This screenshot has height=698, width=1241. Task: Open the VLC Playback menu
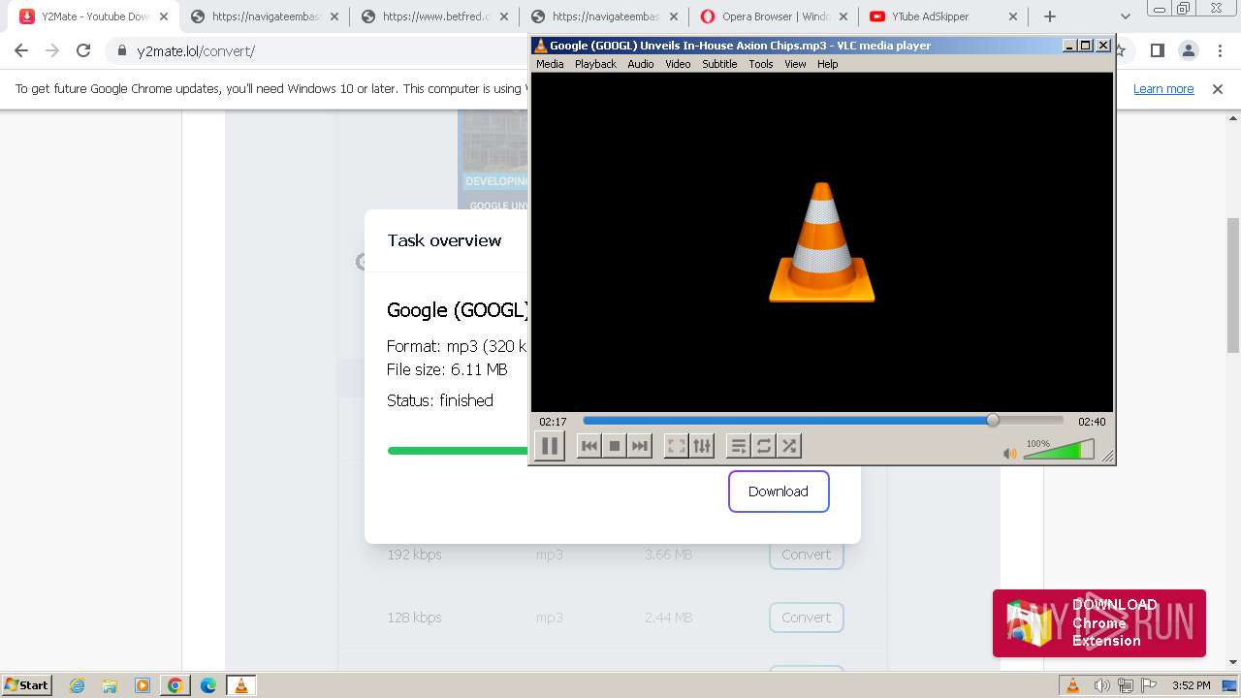click(595, 64)
